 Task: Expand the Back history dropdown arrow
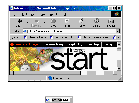27,23
